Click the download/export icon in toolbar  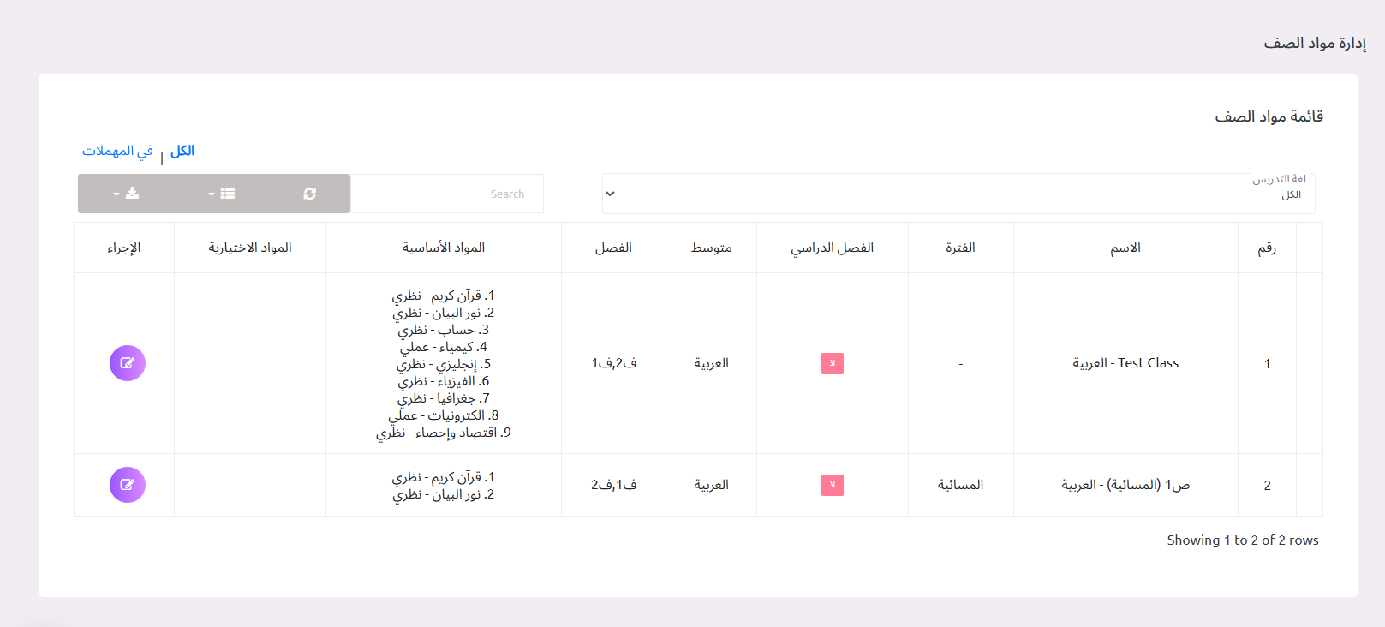coord(133,194)
